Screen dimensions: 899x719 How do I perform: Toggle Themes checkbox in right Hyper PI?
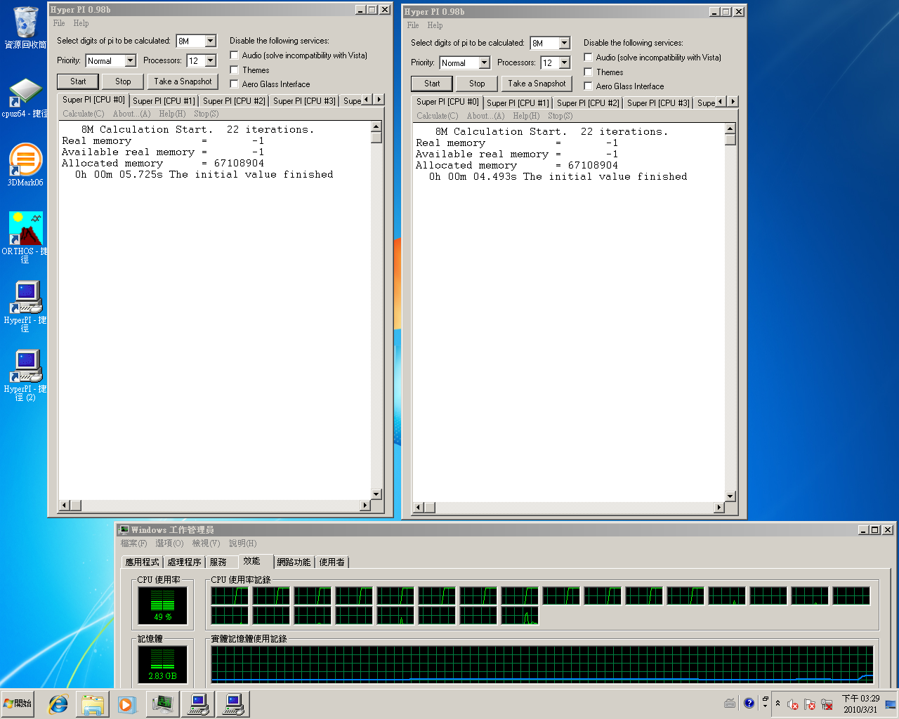(x=589, y=72)
